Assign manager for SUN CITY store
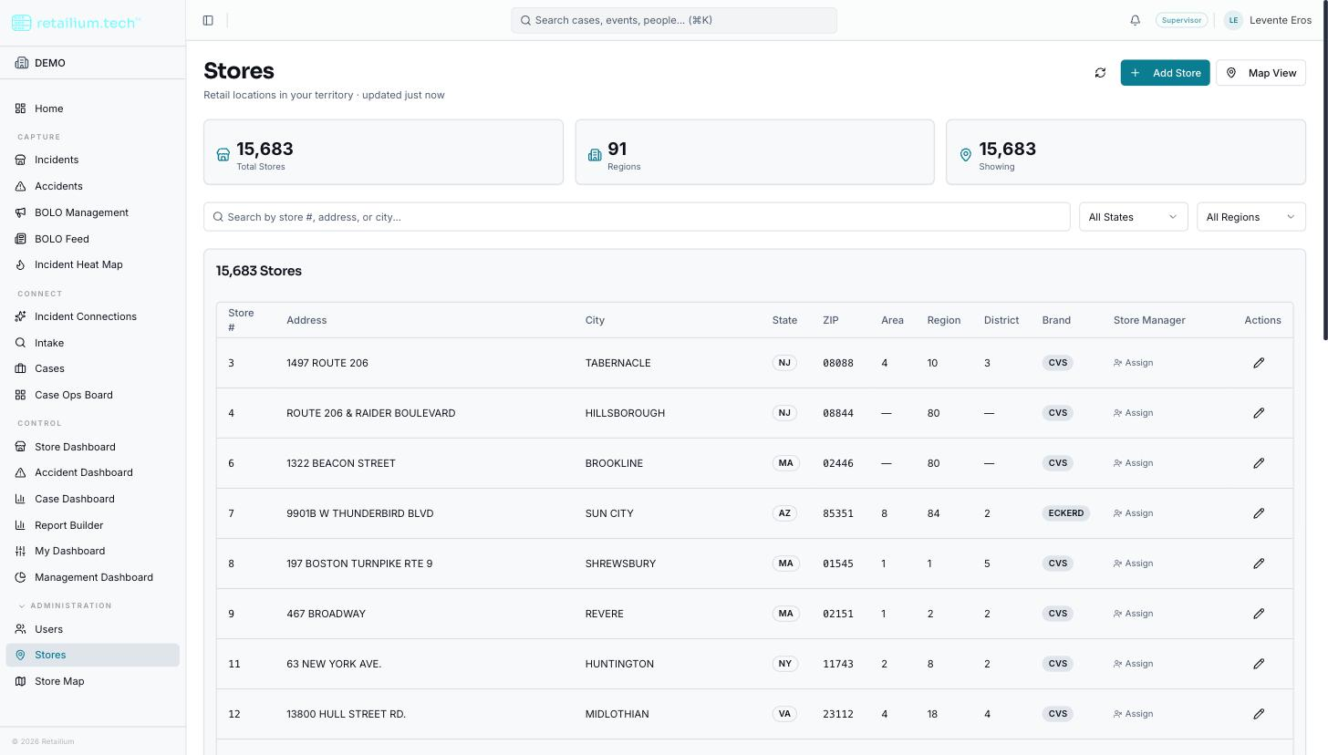 pos(1134,513)
